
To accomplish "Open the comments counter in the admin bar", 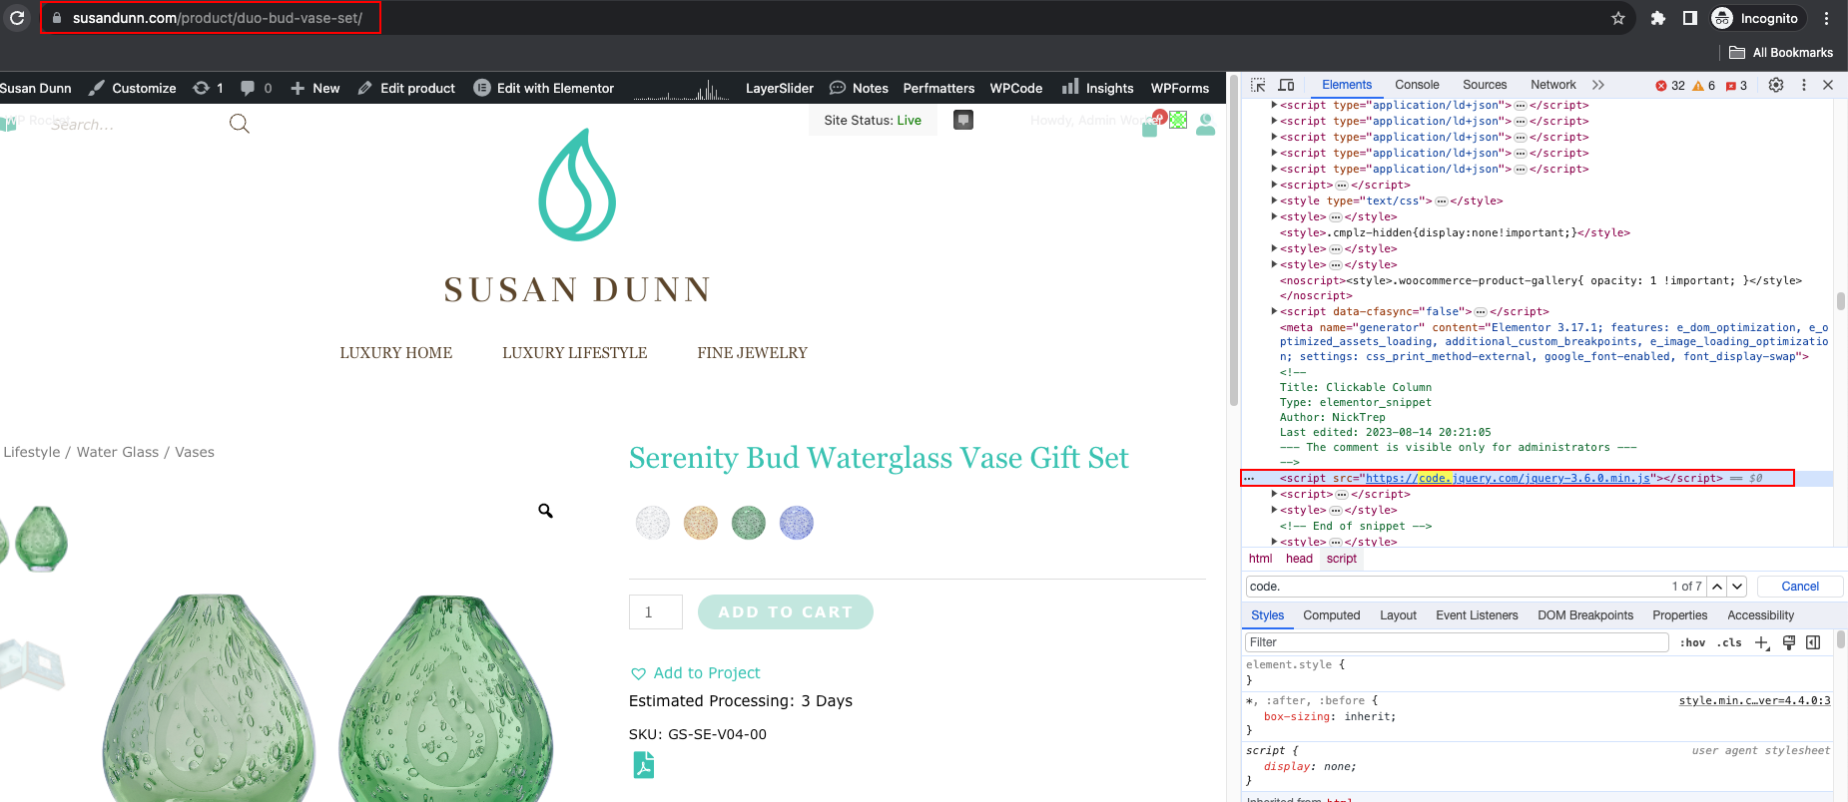I will [257, 88].
